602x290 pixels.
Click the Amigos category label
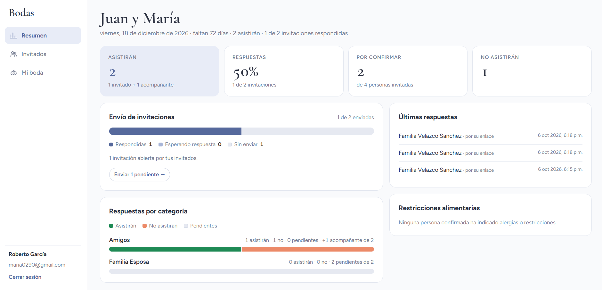119,240
